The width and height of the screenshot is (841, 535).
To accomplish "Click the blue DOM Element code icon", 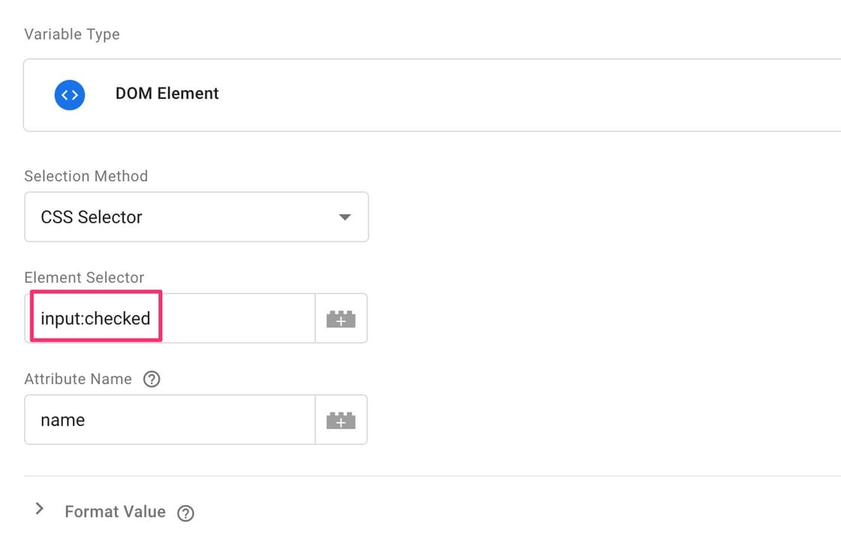I will 69,95.
